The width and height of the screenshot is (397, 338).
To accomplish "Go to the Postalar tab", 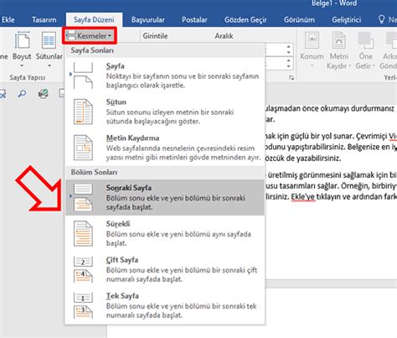I will pyautogui.click(x=194, y=20).
